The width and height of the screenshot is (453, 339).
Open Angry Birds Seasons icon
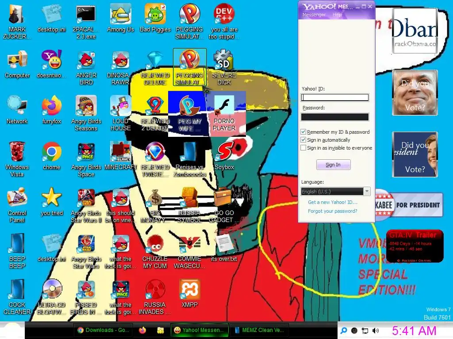(x=86, y=114)
